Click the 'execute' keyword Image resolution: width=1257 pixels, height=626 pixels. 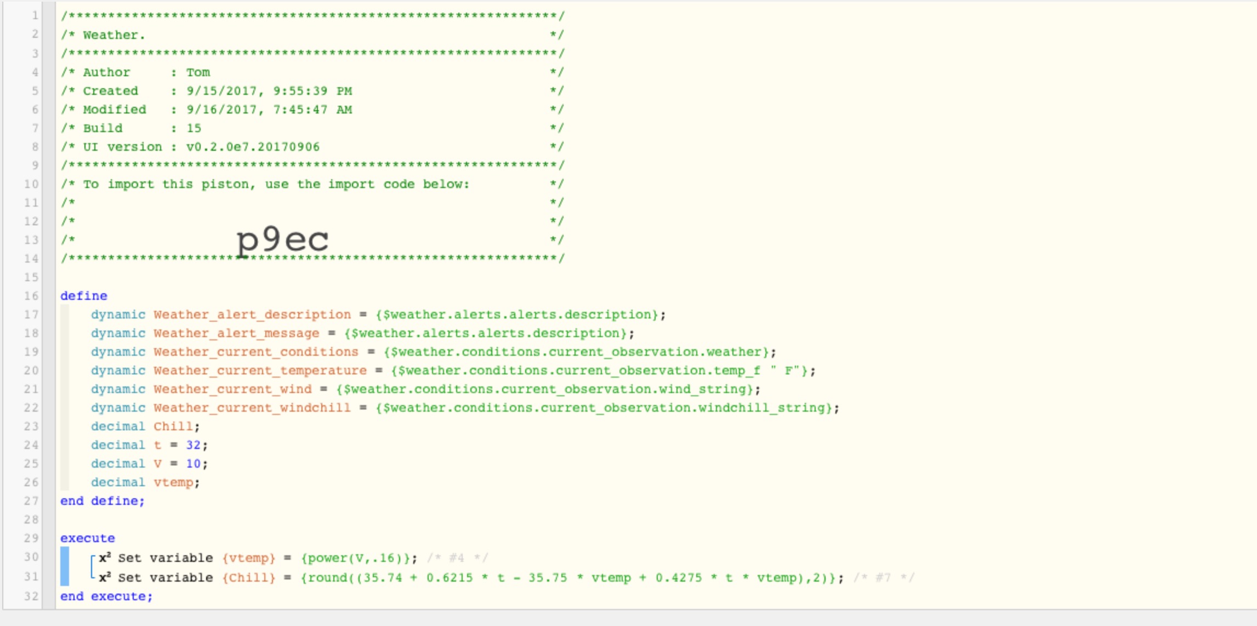(x=88, y=538)
